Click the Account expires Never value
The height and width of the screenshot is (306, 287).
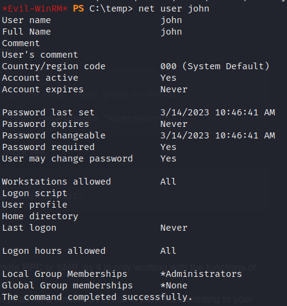[174, 89]
